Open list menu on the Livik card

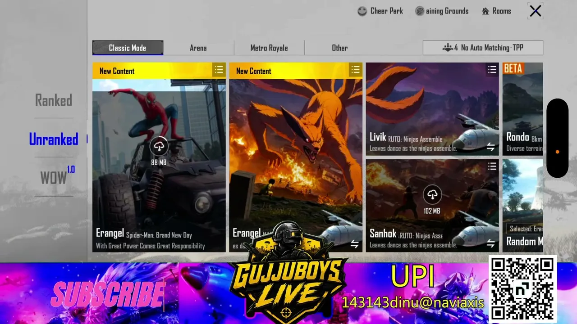492,69
